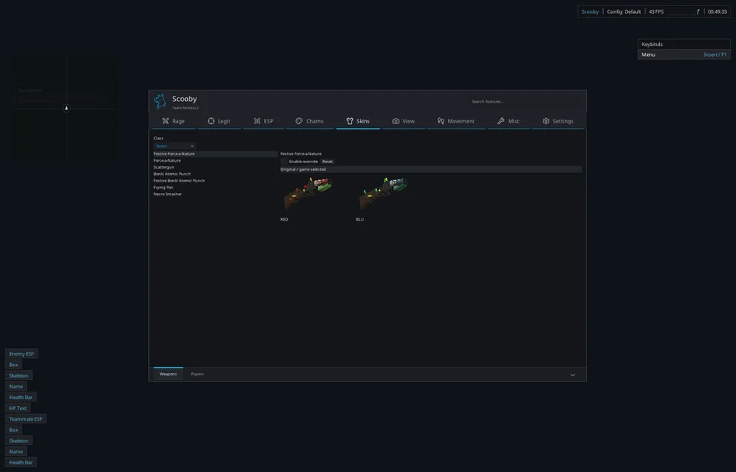
Task: Select Festive Bonk! Atomic Punch weapon
Action: tap(216, 181)
